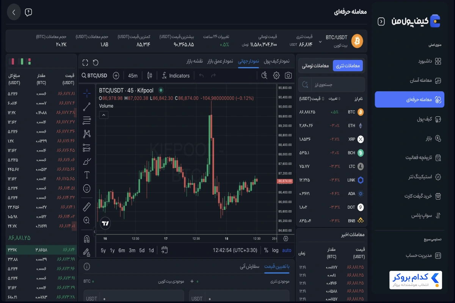
Task: Select the brush drawing tool
Action: 87,161
